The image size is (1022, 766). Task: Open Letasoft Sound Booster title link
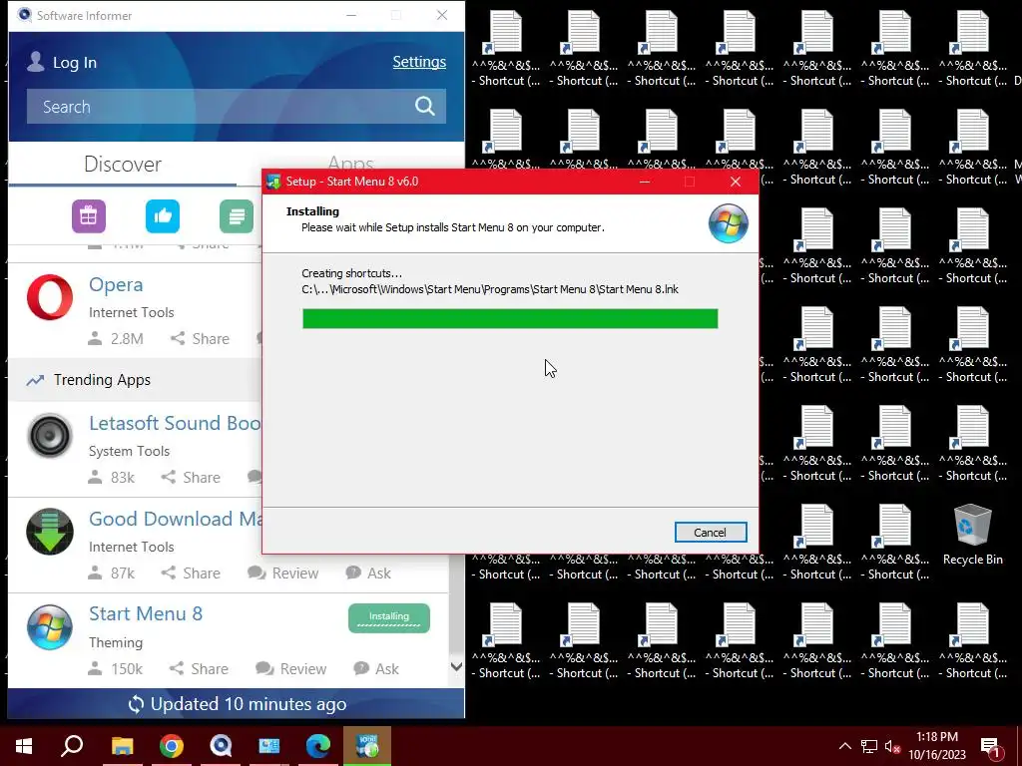pyautogui.click(x=175, y=423)
